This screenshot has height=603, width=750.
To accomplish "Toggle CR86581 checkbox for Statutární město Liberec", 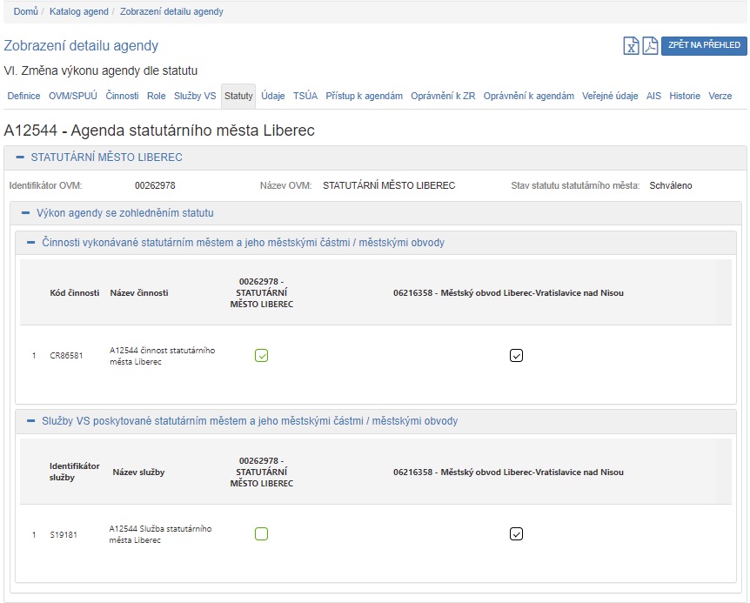I will coord(261,355).
